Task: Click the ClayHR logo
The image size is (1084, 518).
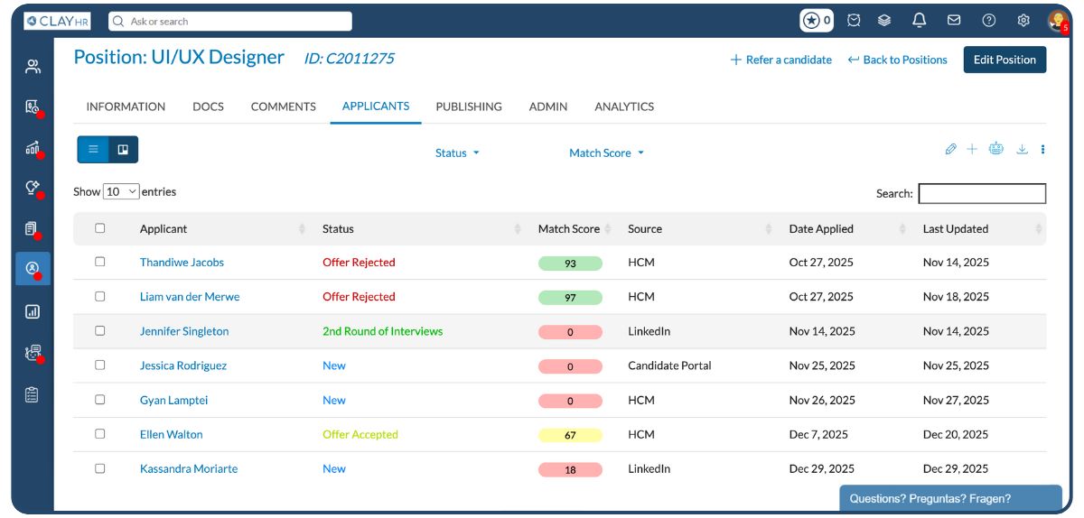Action: pos(57,21)
